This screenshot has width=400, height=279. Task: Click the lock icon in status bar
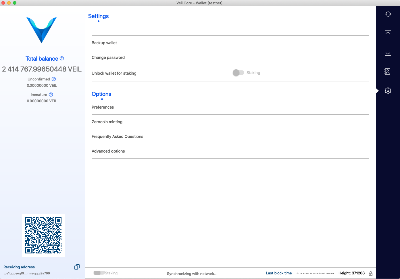point(371,274)
